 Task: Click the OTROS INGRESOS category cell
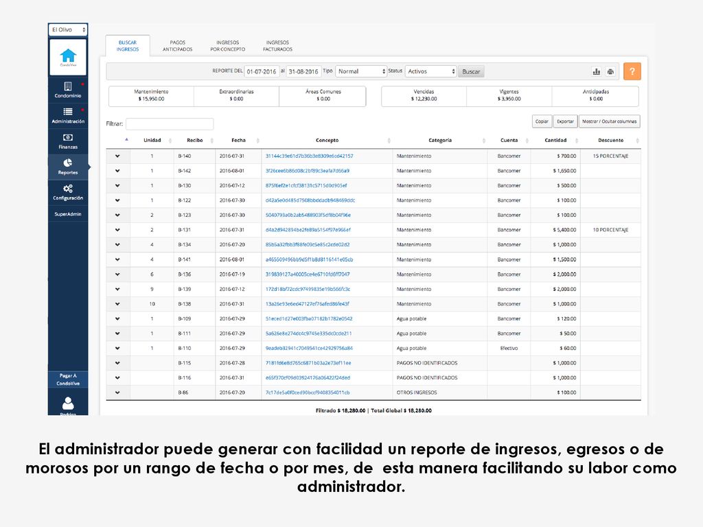click(440, 393)
